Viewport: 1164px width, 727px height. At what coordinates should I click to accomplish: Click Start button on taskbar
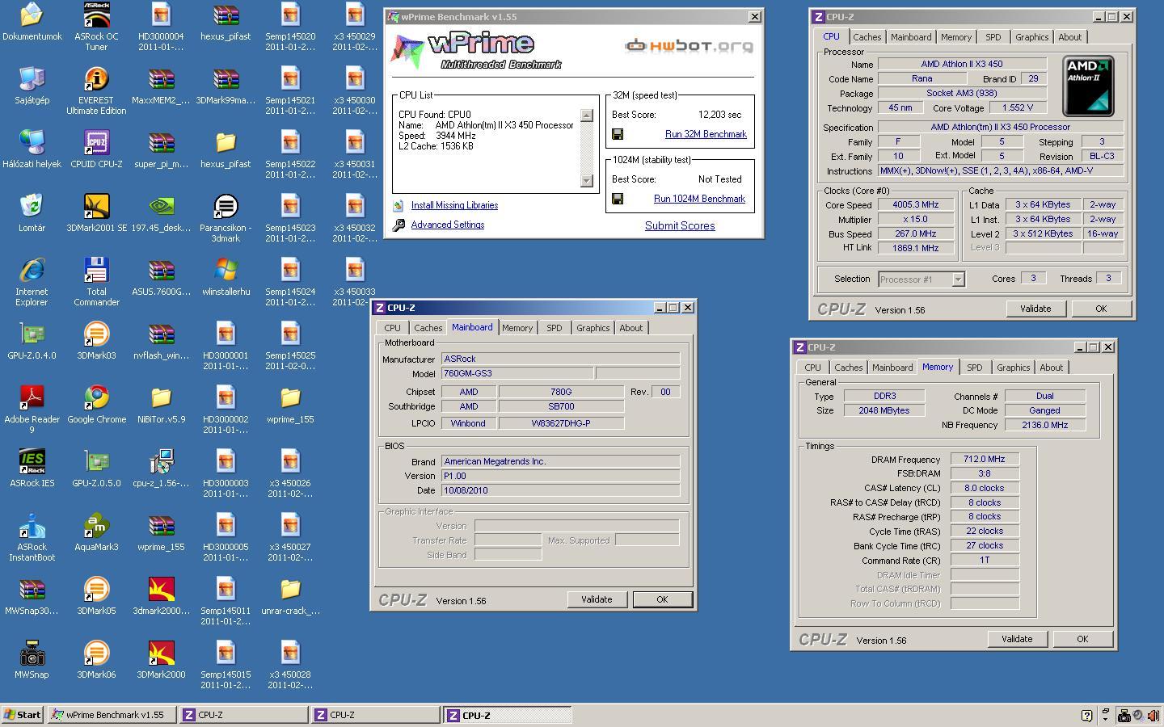coord(23,715)
